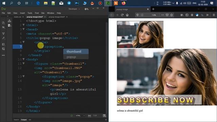Choose 'thumbanil' from autocomplete list
Image resolution: width=217 pixels, height=122 pixels.
tap(76, 52)
